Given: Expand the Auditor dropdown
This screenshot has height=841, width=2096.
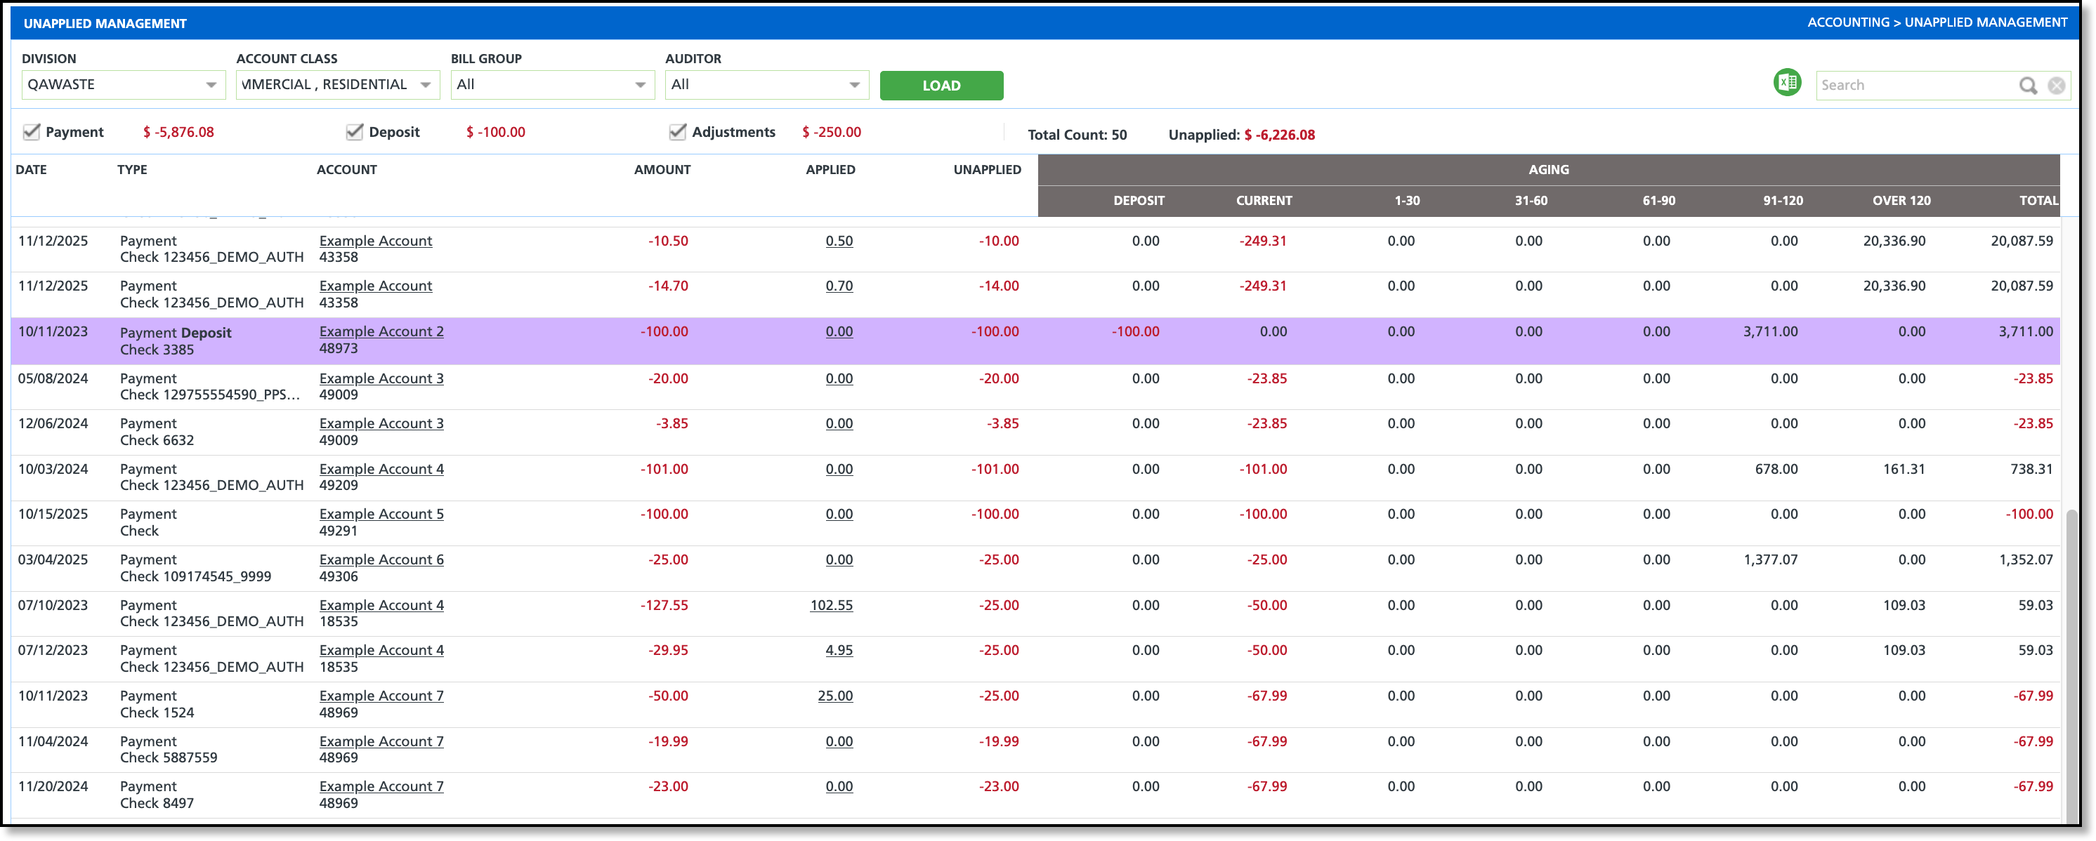Looking at the screenshot, I should point(854,84).
